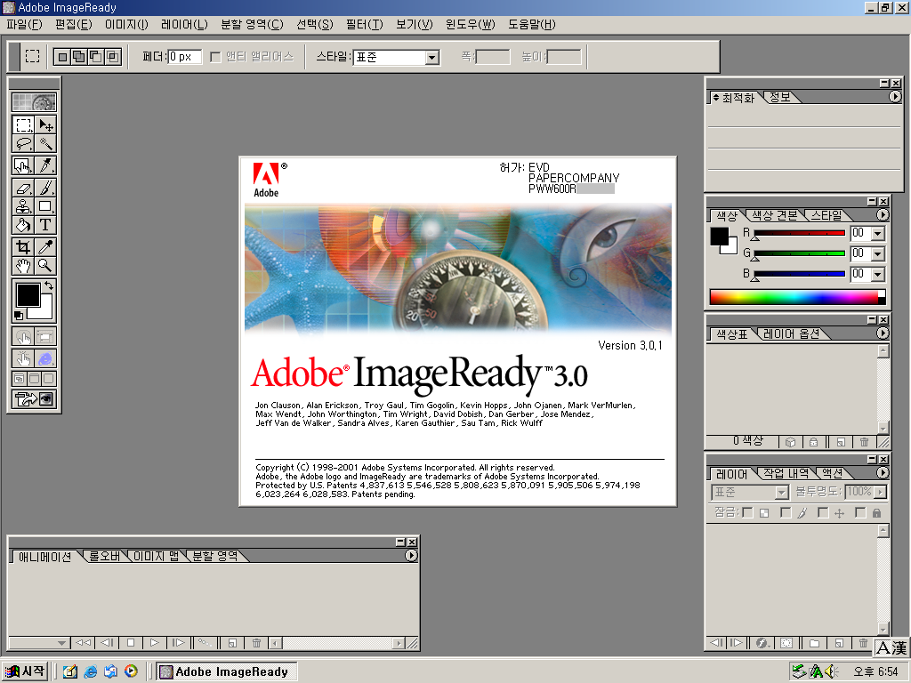Select the Hand tool
This screenshot has width=911, height=683.
click(23, 265)
